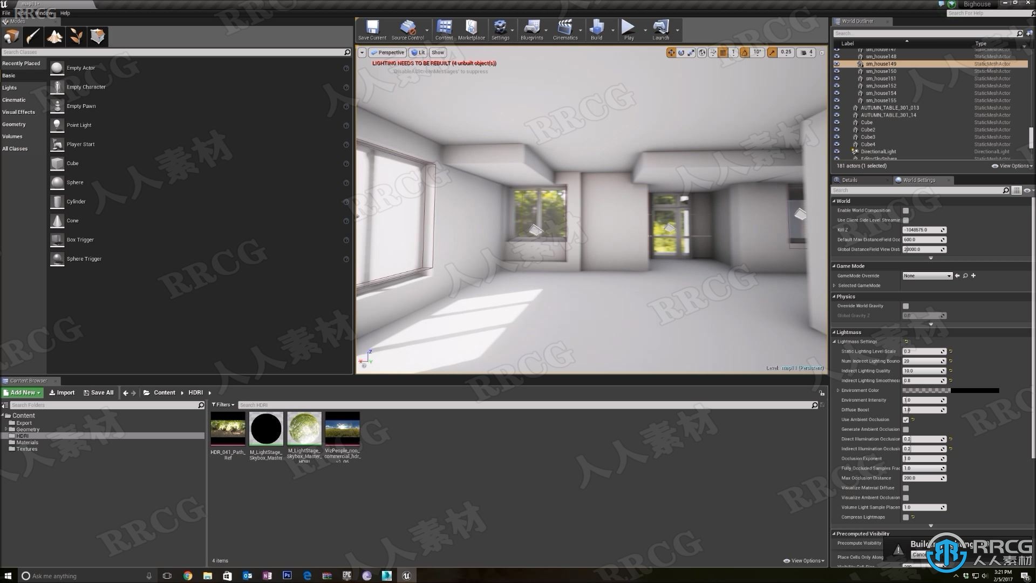
Task: Toggle Use Ambient Occlusion checkbox
Action: 905,419
